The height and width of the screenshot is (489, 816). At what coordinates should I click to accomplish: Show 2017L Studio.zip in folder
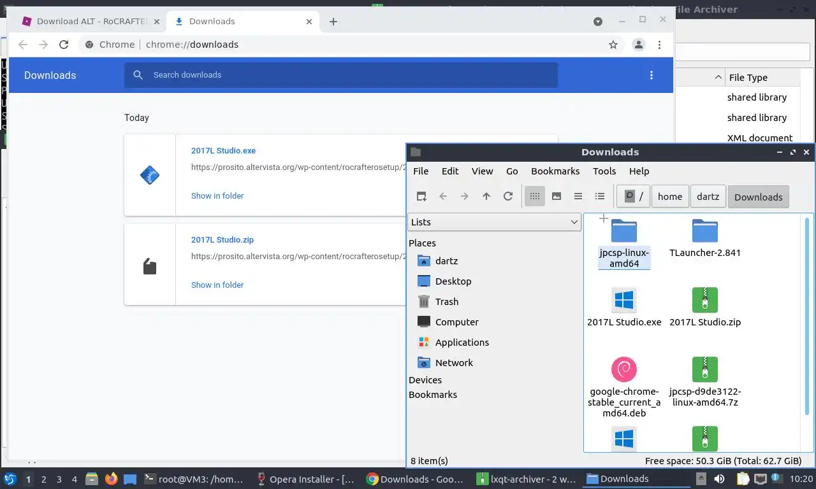pyautogui.click(x=217, y=285)
